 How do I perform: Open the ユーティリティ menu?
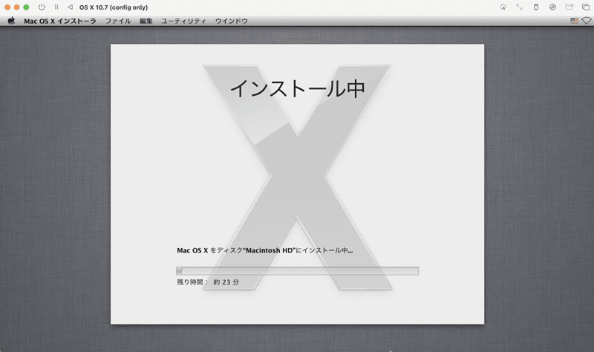[x=183, y=22]
